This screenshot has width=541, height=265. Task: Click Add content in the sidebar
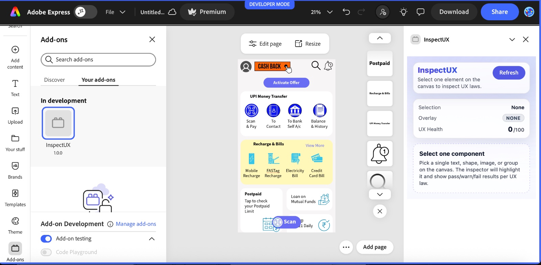pyautogui.click(x=15, y=57)
